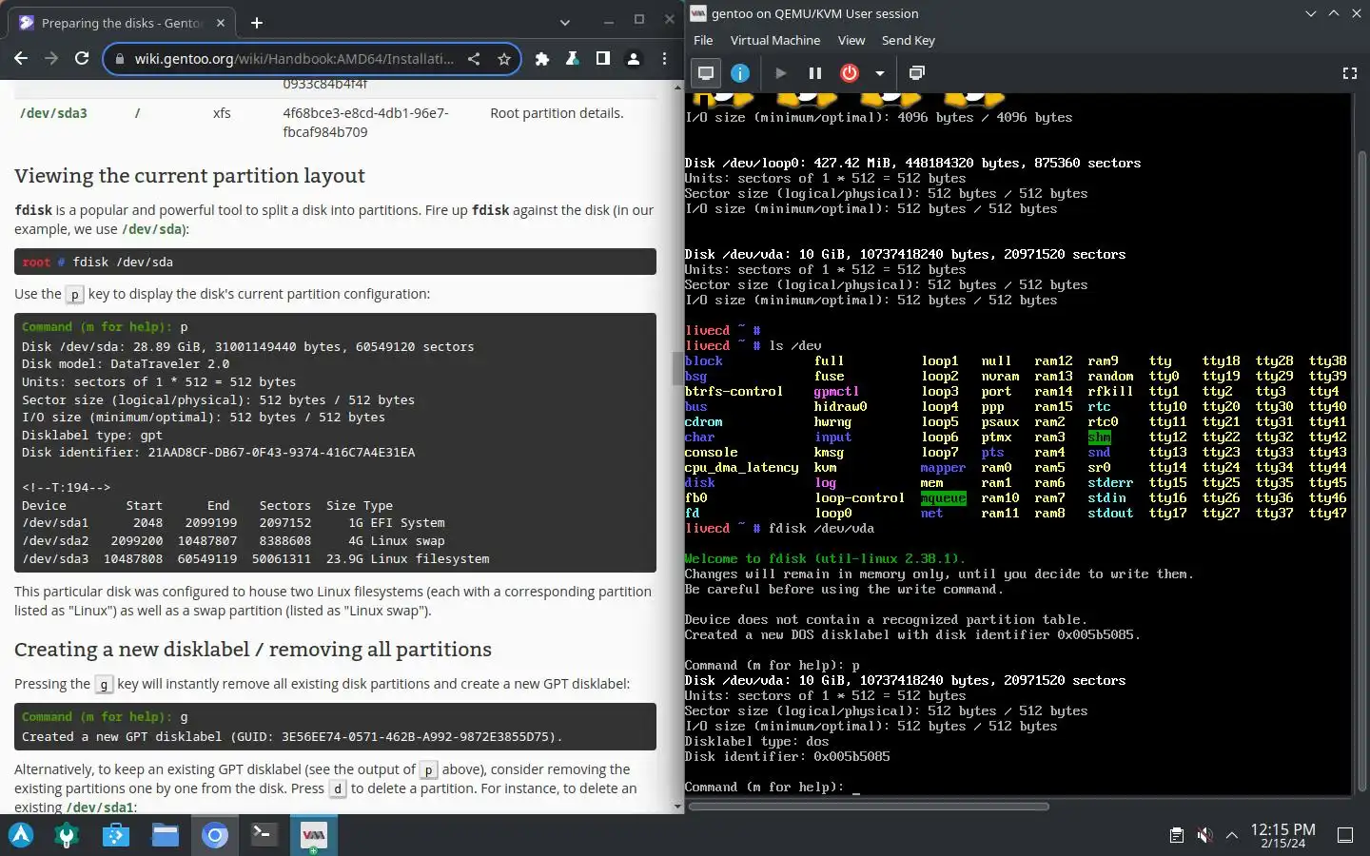1370x856 pixels.
Task: Open the Chrome tab search chevron
Action: pos(565,23)
